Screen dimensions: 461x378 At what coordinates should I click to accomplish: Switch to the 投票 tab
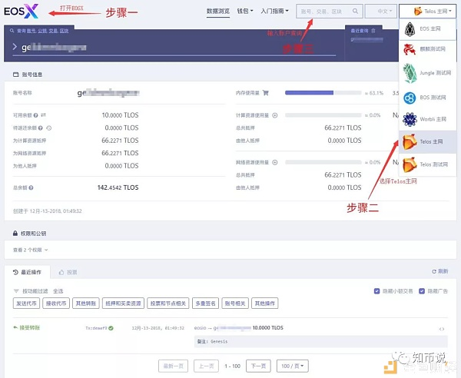[x=68, y=272]
